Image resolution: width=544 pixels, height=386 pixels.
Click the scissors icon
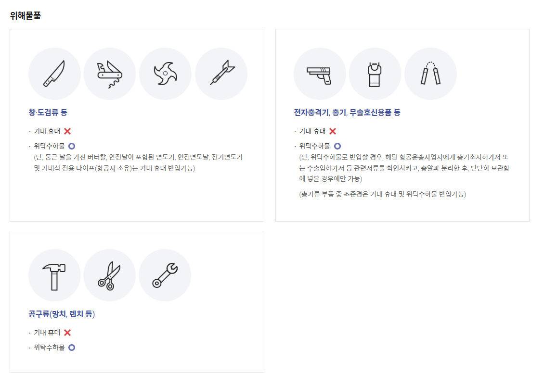pyautogui.click(x=110, y=274)
